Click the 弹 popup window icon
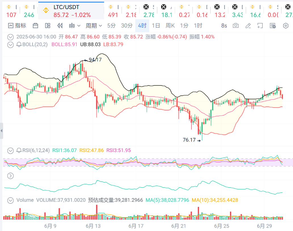Viewport: 293px width, 231px height. point(273,26)
